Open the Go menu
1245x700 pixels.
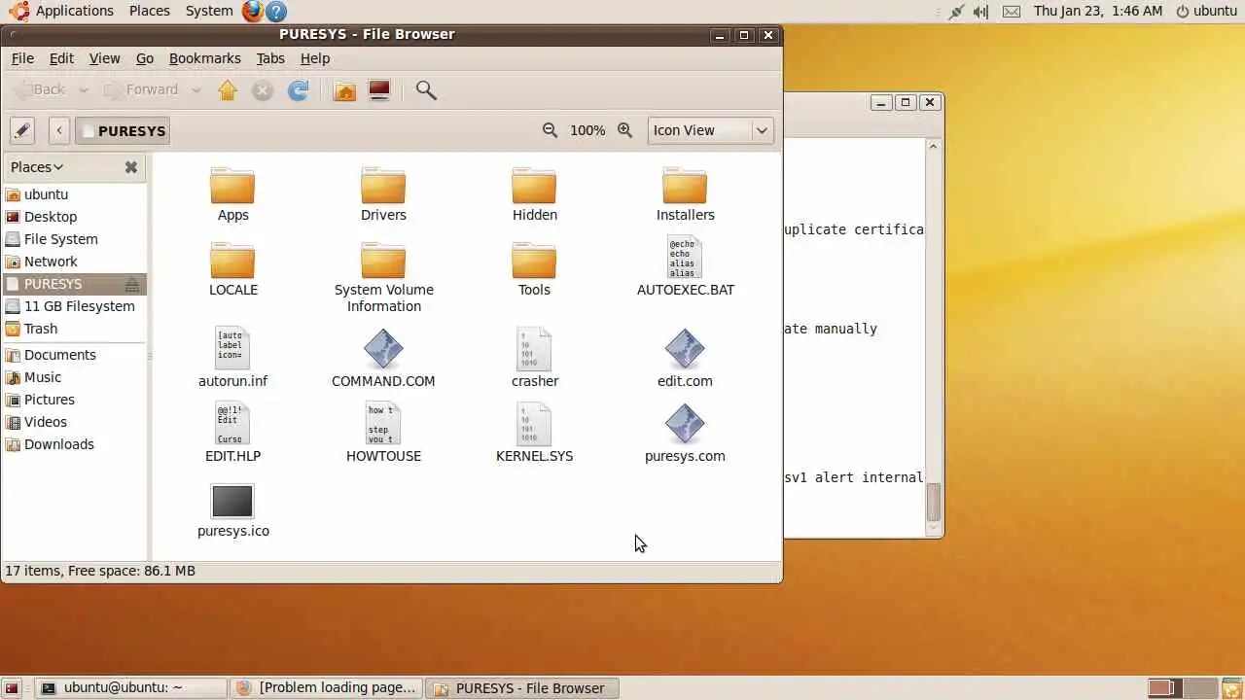(145, 58)
